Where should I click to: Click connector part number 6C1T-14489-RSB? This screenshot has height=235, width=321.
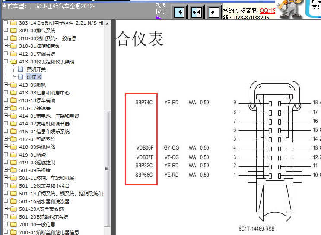(x=257, y=229)
